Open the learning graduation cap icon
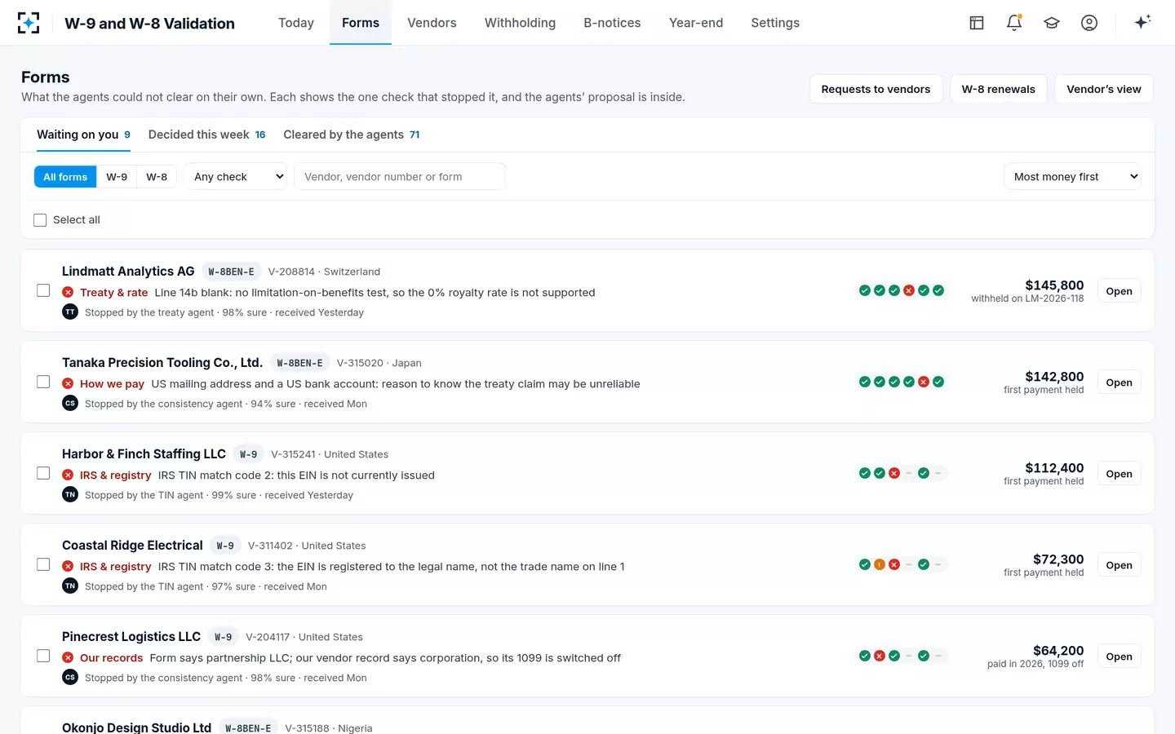This screenshot has width=1175, height=734. (x=1052, y=23)
